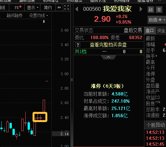This screenshot has height=147, width=166.
Task: Click the 换手* label
Action: point(152,56)
